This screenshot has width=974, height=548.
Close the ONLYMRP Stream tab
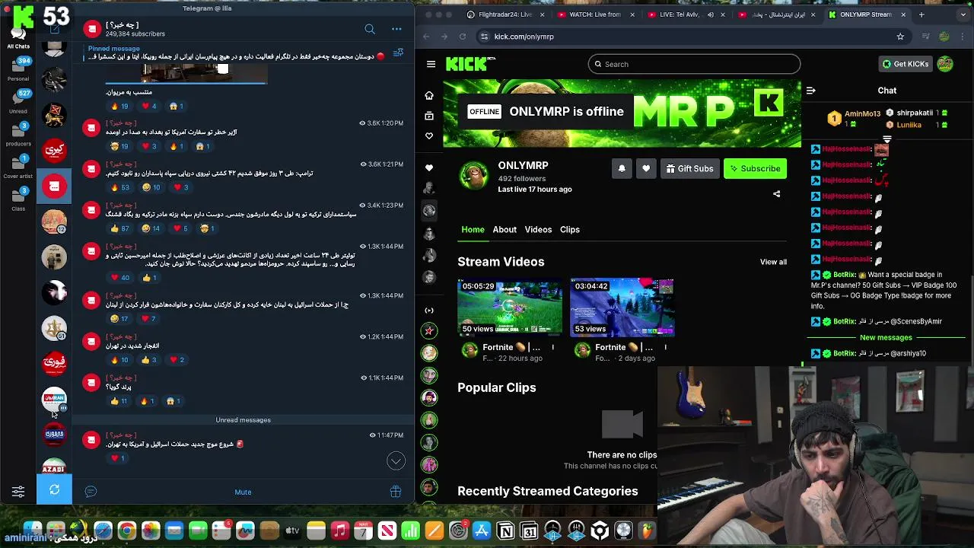coord(903,14)
